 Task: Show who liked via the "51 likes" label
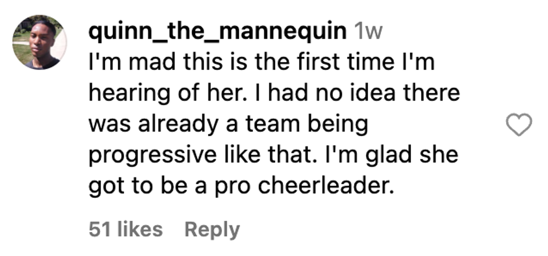tap(126, 229)
